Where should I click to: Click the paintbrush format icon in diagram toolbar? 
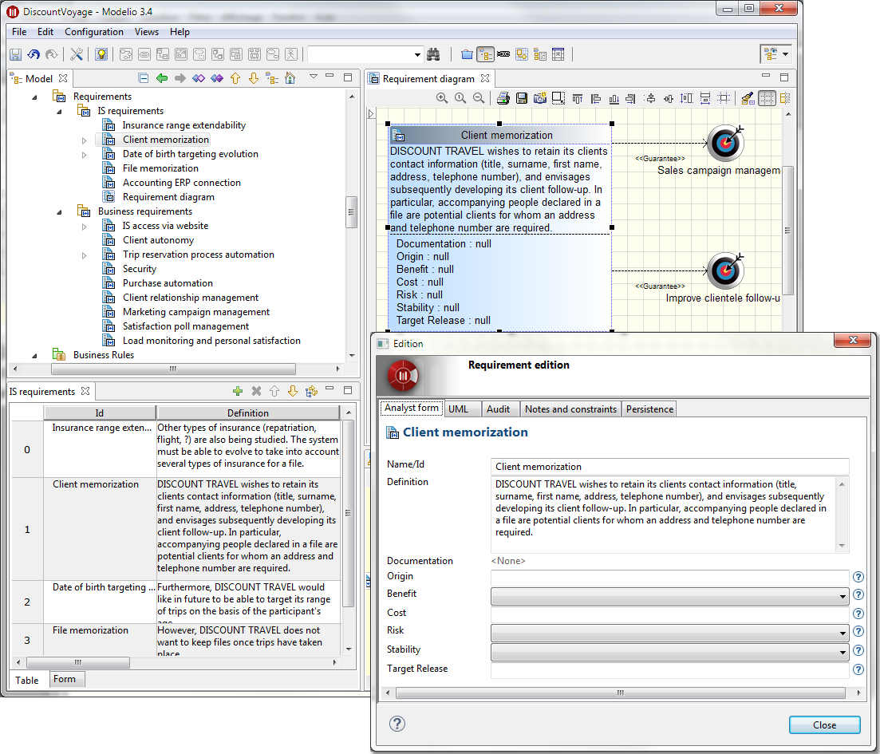click(748, 98)
